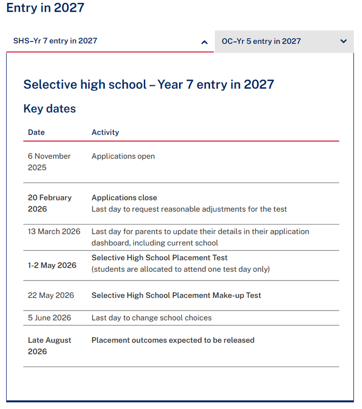The width and height of the screenshot is (362, 409).
Task: Click Selective High School Placement Make-up Test
Action: click(x=176, y=295)
